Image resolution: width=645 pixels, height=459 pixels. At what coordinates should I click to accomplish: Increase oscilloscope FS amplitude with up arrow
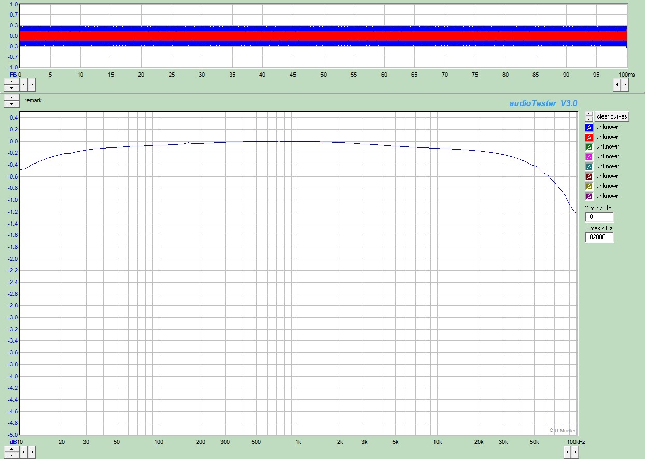coord(11,81)
